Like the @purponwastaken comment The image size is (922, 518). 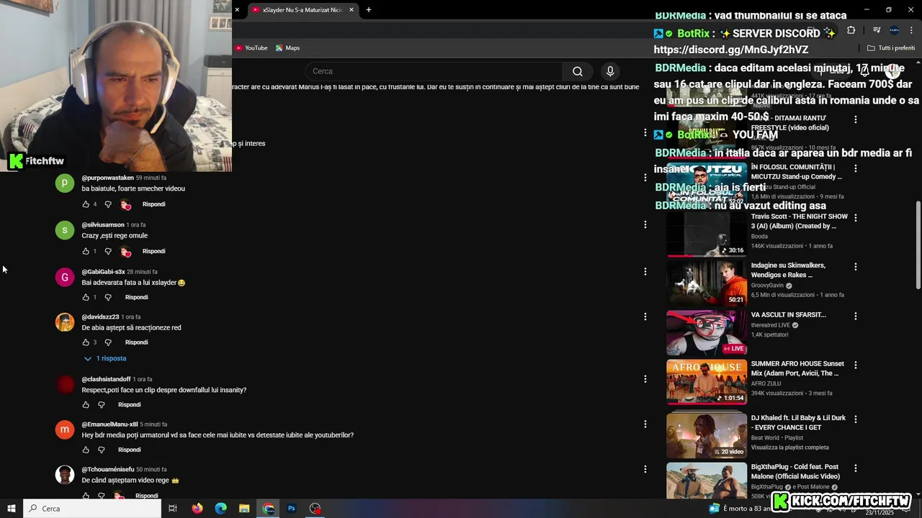point(86,204)
